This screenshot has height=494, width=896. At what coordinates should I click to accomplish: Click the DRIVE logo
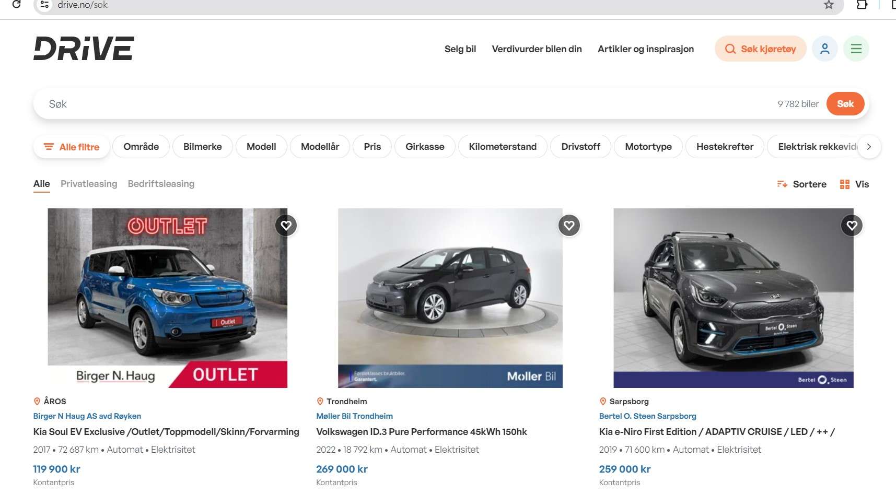tap(83, 50)
